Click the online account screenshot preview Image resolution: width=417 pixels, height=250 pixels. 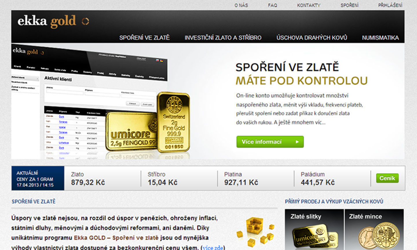[x=87, y=101]
